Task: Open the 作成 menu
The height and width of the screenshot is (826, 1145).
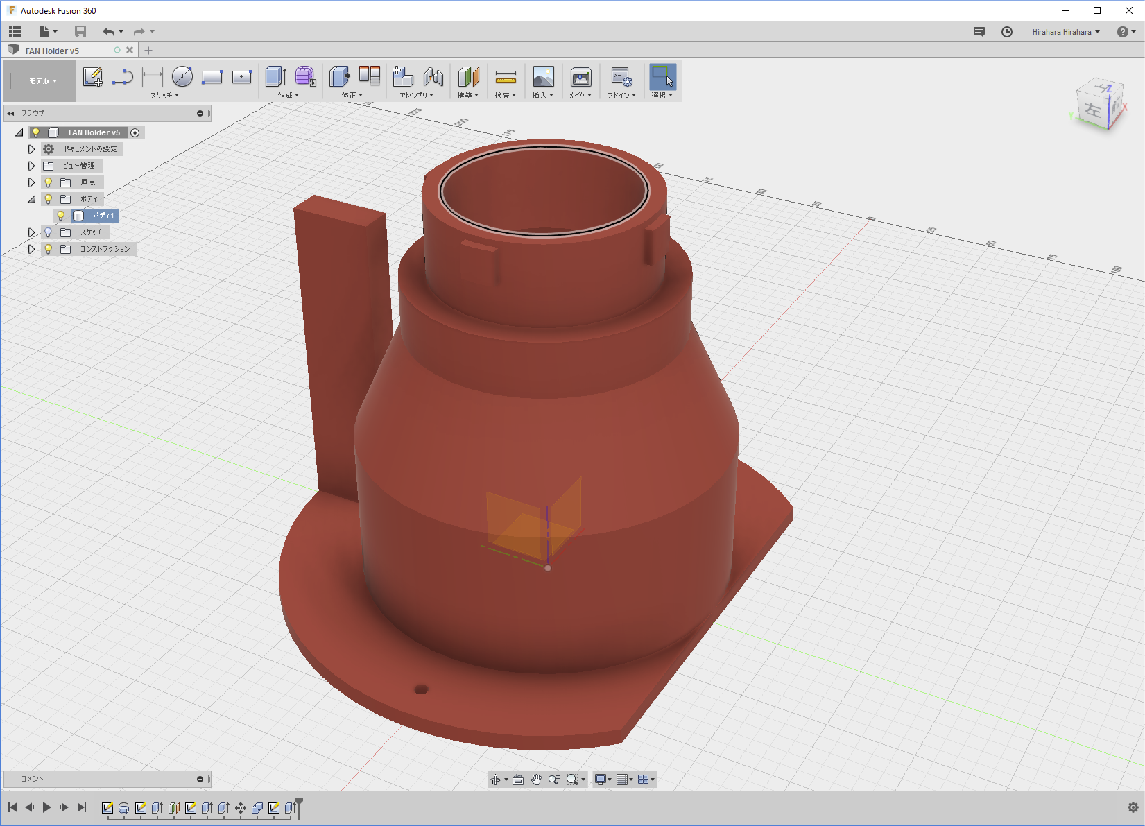Action: (x=289, y=96)
